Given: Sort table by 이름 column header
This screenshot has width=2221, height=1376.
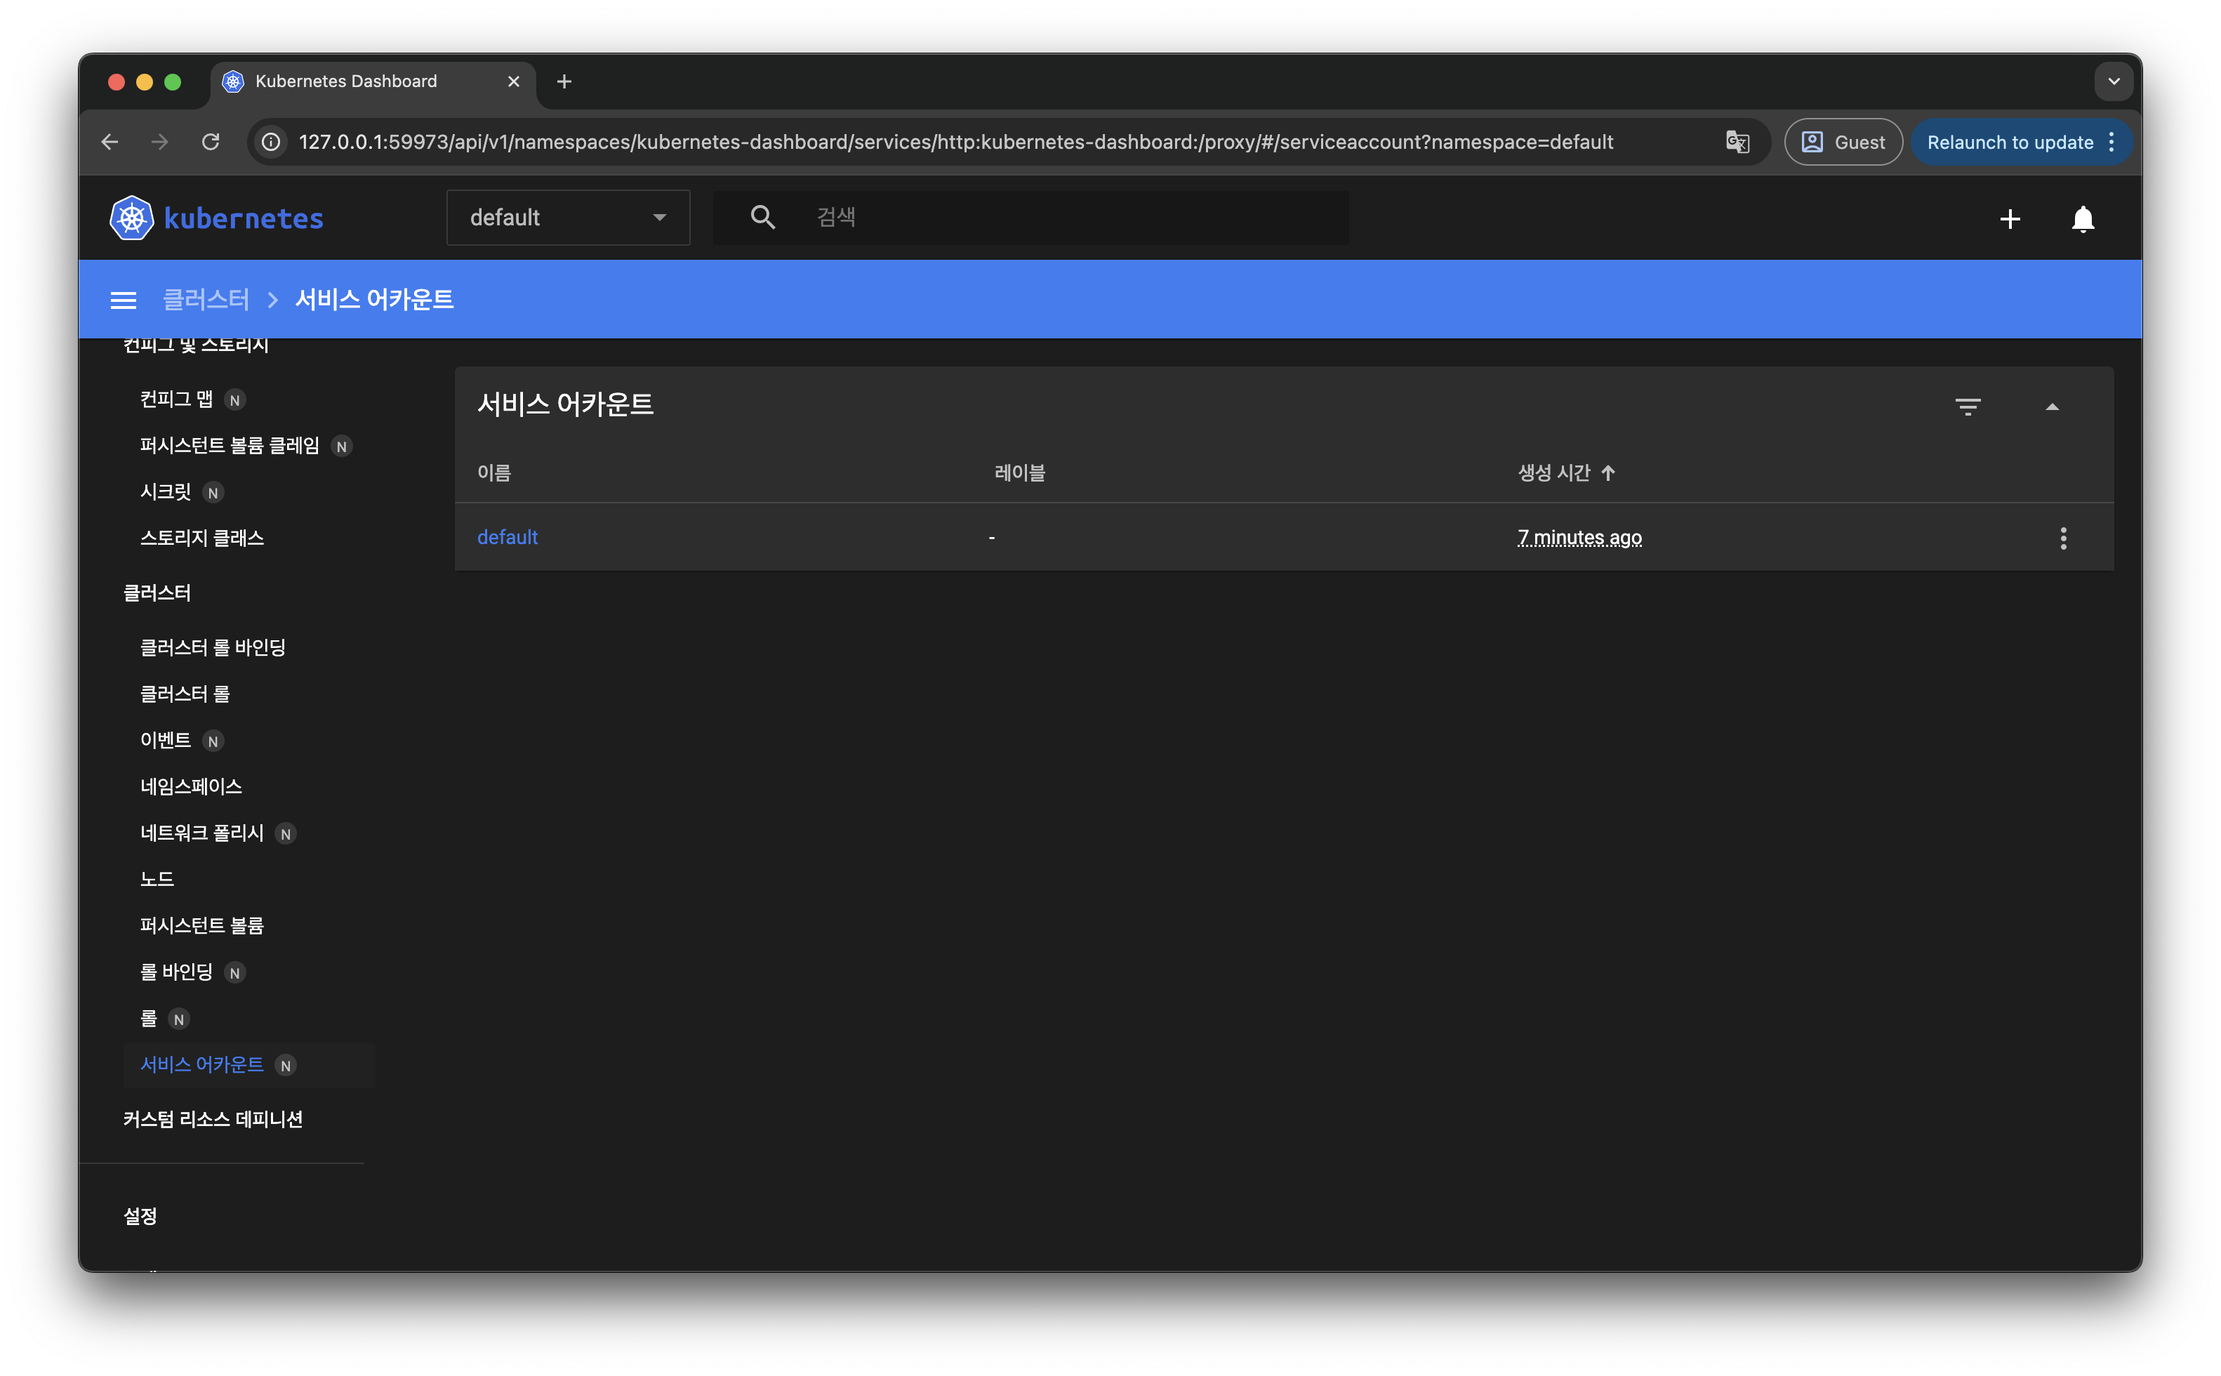Looking at the screenshot, I should [x=495, y=472].
